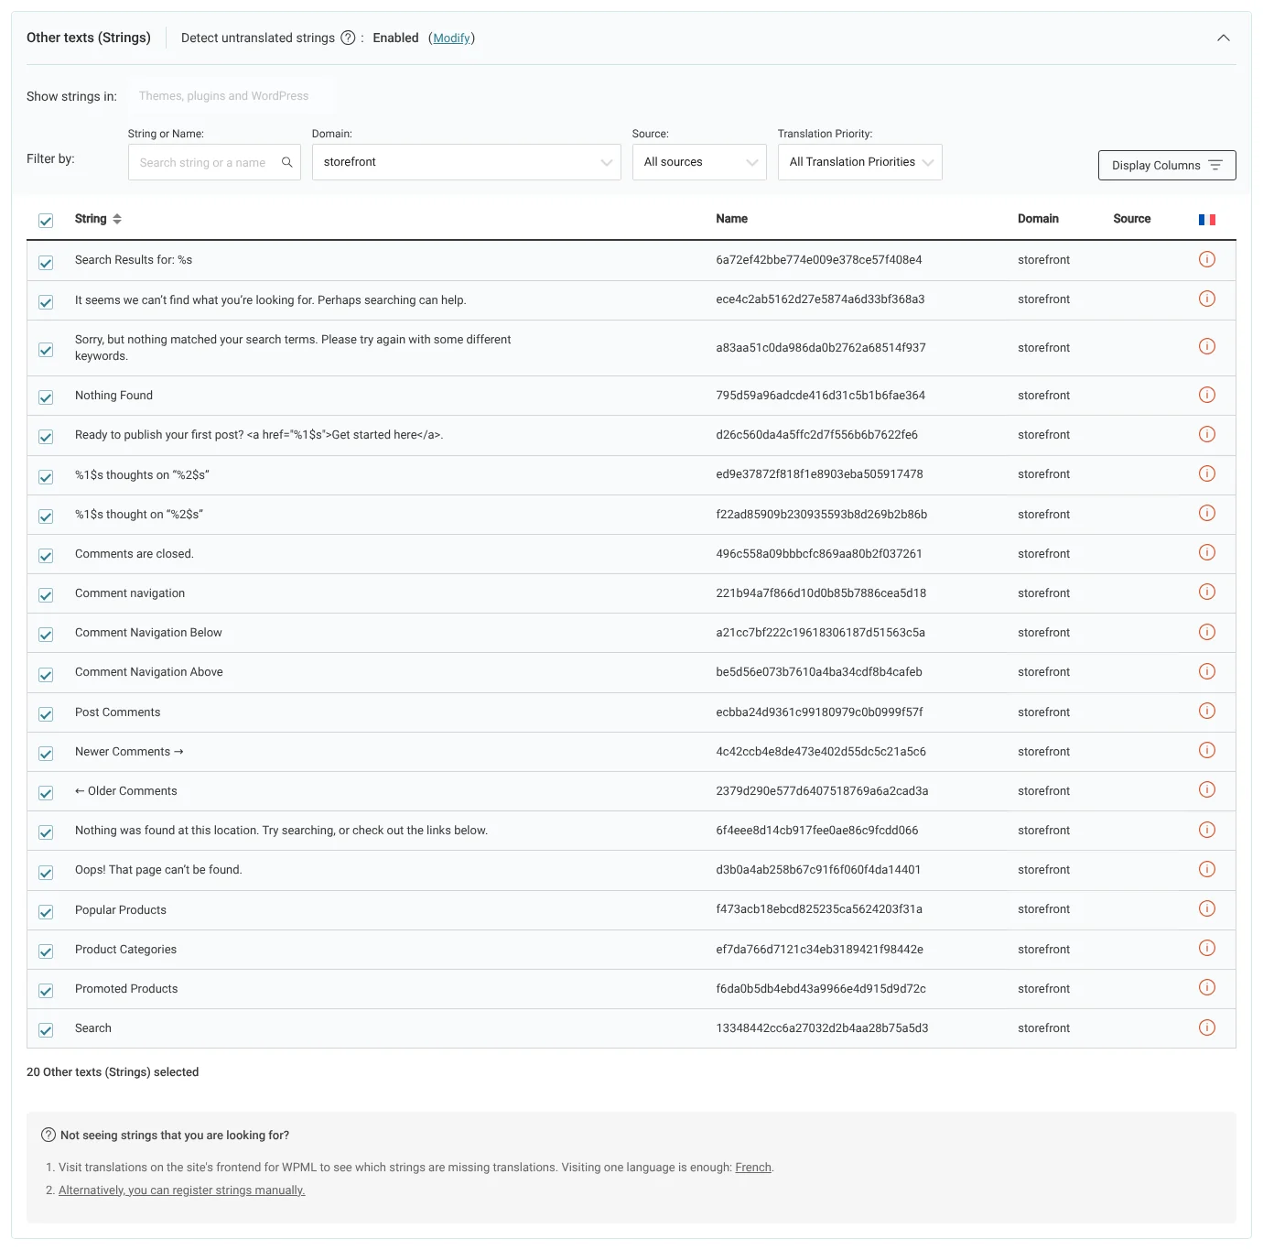Click '%1$s thoughts on “%2$s”' string text
This screenshot has width=1263, height=1250.
pos(142,475)
